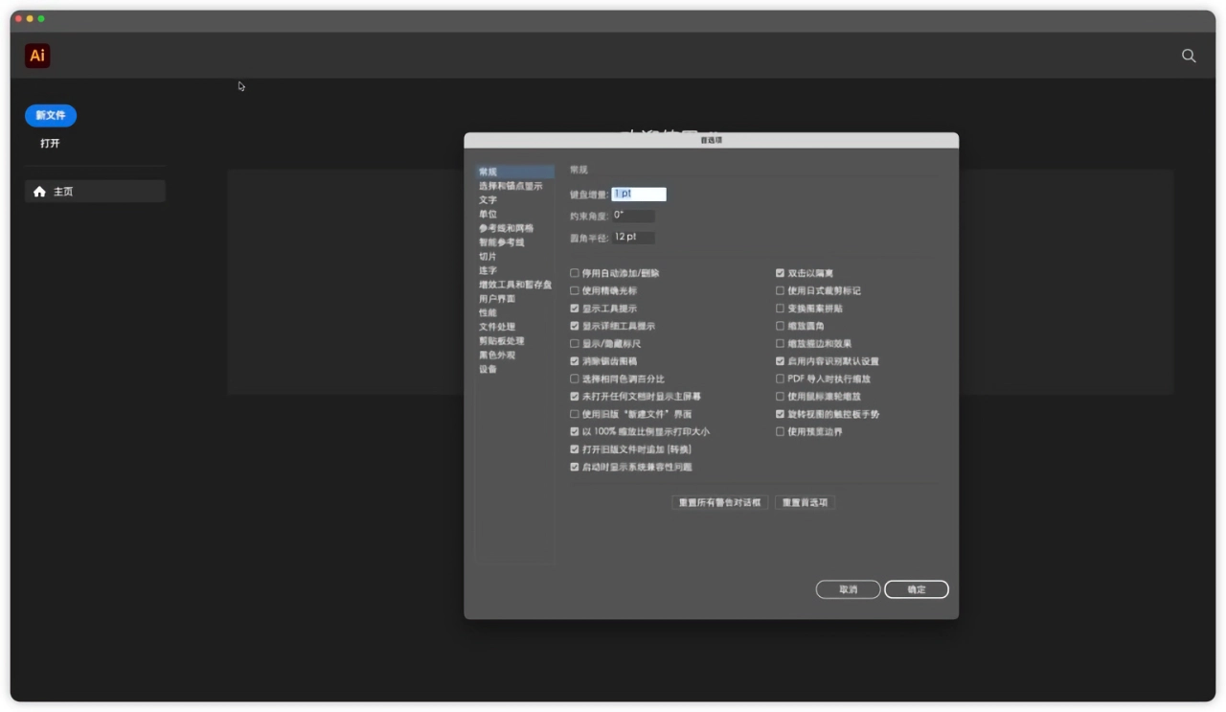Enable PDF 导入时执行缩放 checkbox
The image size is (1226, 712).
click(x=780, y=379)
